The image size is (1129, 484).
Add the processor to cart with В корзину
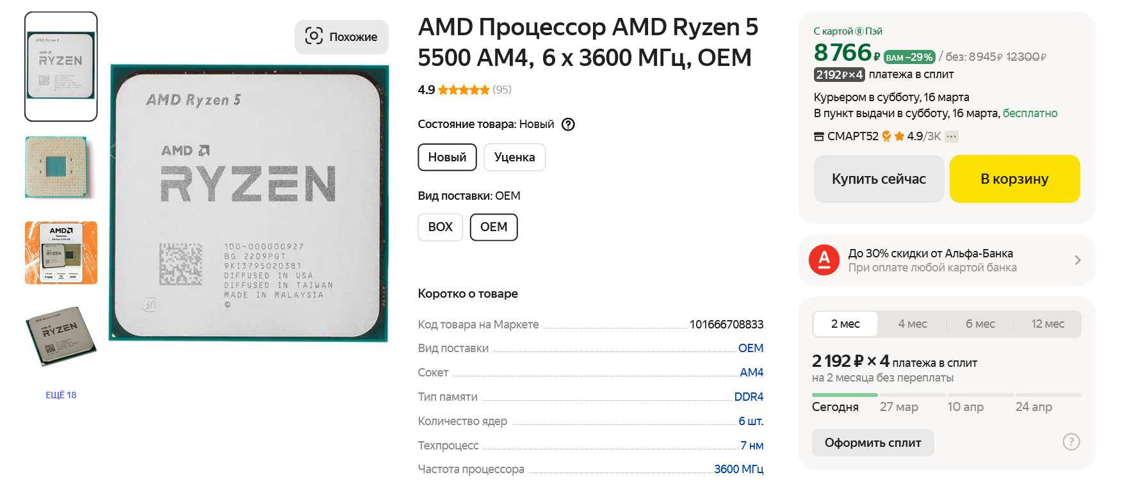[1014, 179]
